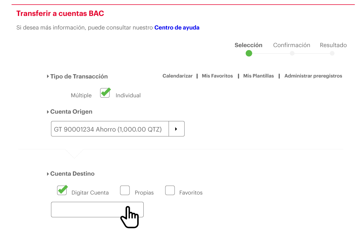Open the Centro de ayuda link
This screenshot has height=234, width=362.
(x=177, y=27)
